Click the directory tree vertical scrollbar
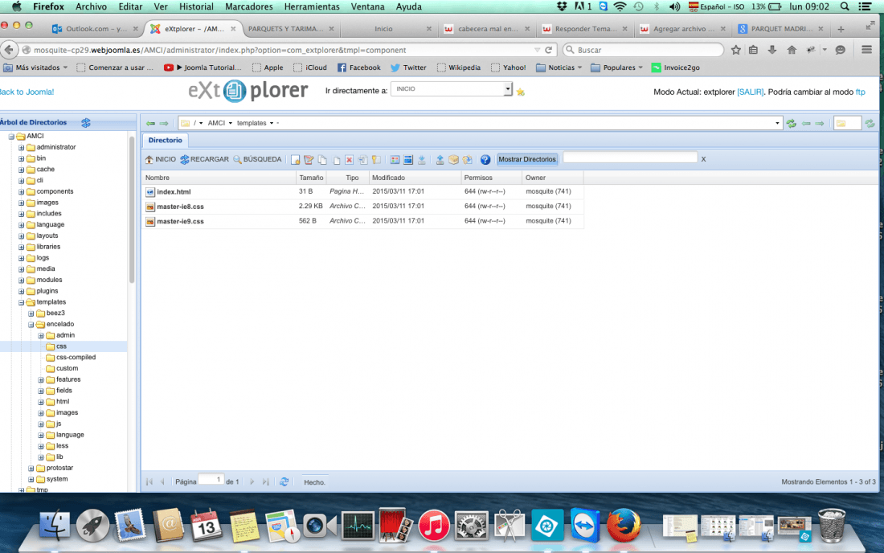This screenshot has width=884, height=553. point(131,210)
